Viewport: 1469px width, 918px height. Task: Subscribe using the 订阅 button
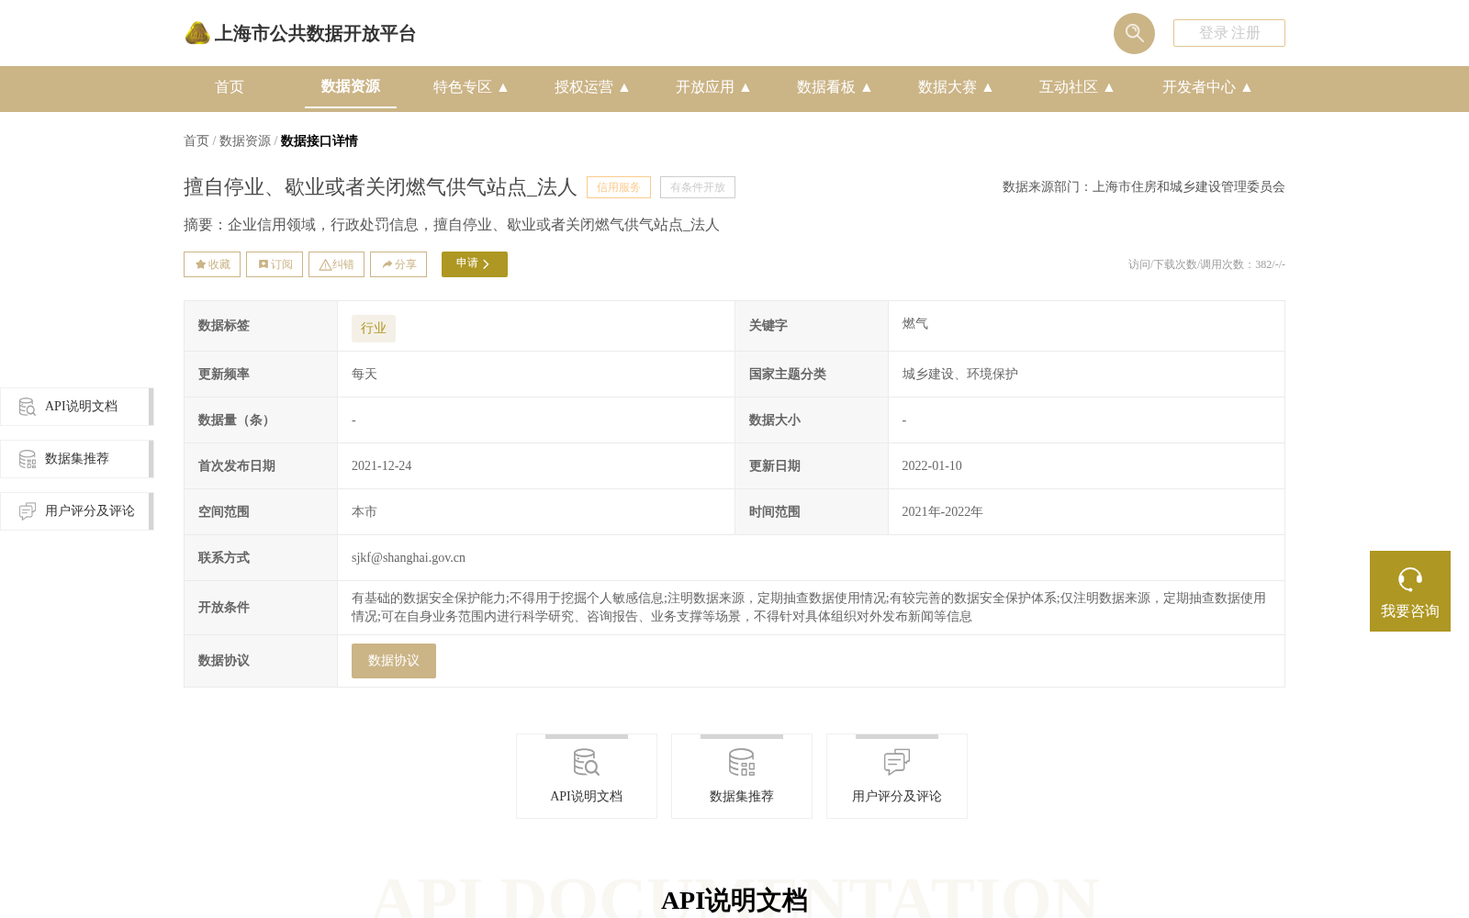point(275,264)
